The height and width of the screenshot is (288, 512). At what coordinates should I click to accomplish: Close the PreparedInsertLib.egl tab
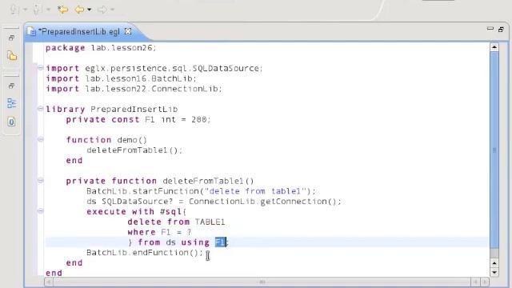coord(128,31)
